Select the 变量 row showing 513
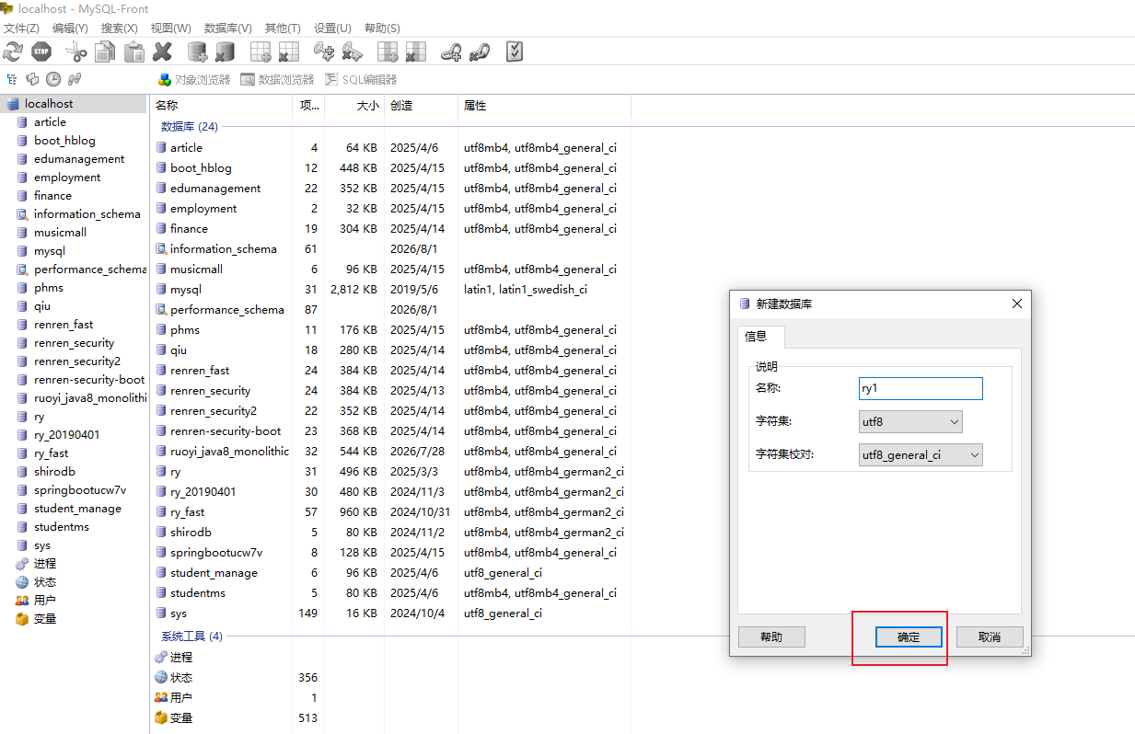 (389, 717)
